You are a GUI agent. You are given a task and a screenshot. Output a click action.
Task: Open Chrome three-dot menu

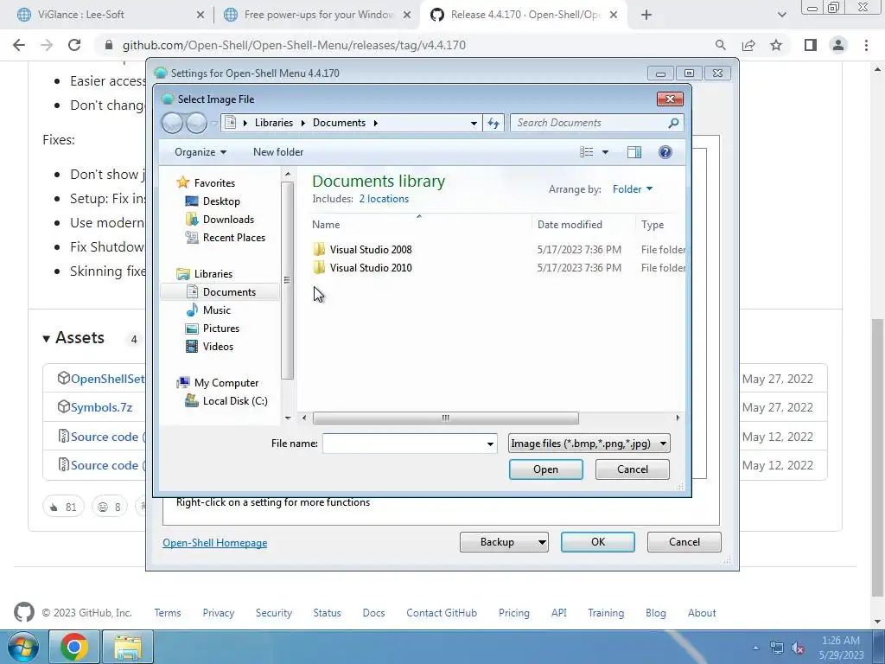pyautogui.click(x=866, y=45)
